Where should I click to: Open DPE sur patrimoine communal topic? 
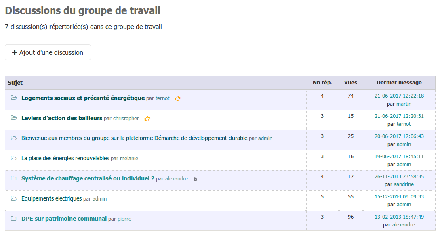click(x=64, y=219)
